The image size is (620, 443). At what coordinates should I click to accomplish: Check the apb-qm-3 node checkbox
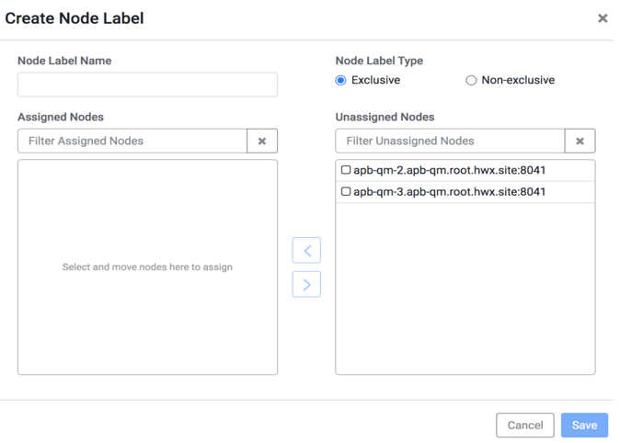coord(346,192)
